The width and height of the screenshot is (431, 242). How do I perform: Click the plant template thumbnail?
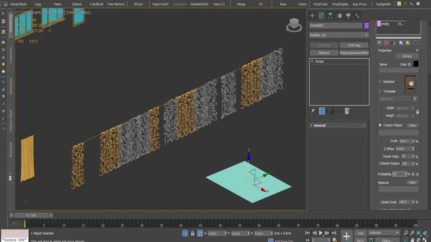click(x=410, y=85)
